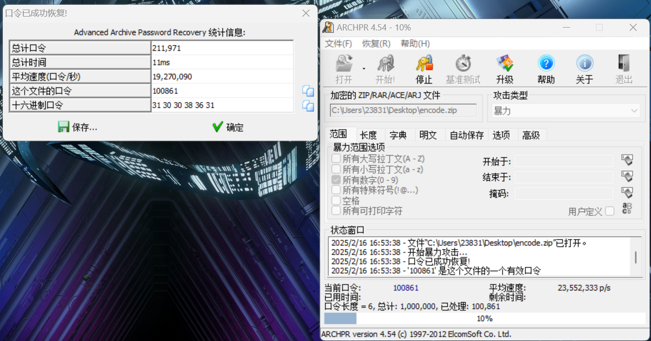The image size is (651, 341).
Task: Switch to the 长度 tab
Action: tap(369, 135)
